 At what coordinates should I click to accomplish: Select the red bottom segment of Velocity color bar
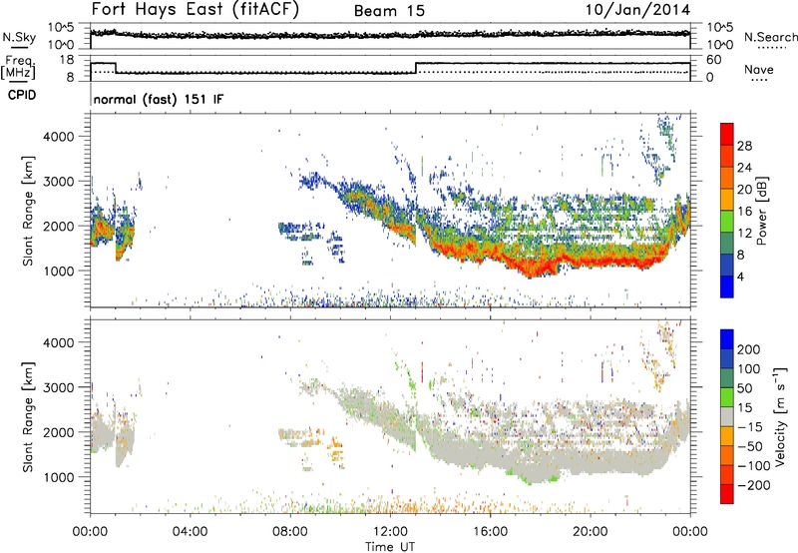click(x=727, y=494)
